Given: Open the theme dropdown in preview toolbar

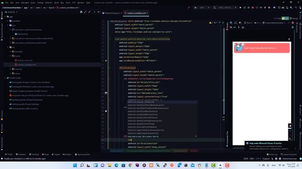Looking at the screenshot, I should (x=274, y=23).
